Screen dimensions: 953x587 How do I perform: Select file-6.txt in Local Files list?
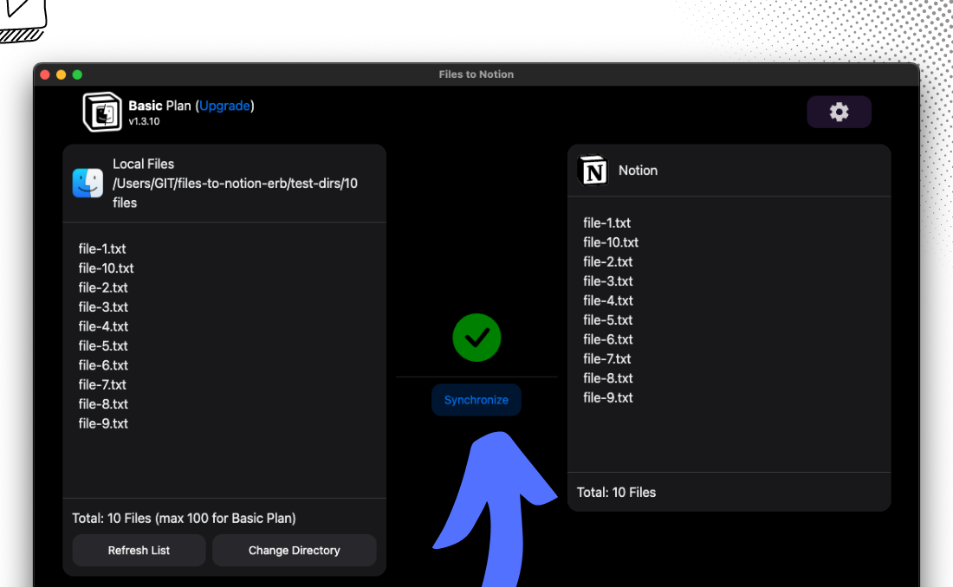coord(103,365)
